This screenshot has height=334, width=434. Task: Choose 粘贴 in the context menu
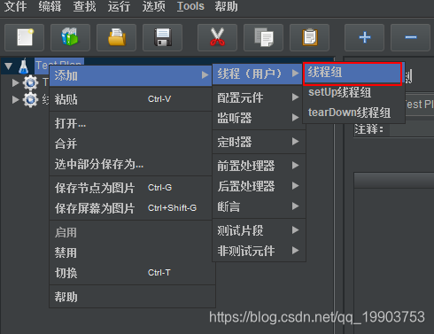[x=130, y=99]
